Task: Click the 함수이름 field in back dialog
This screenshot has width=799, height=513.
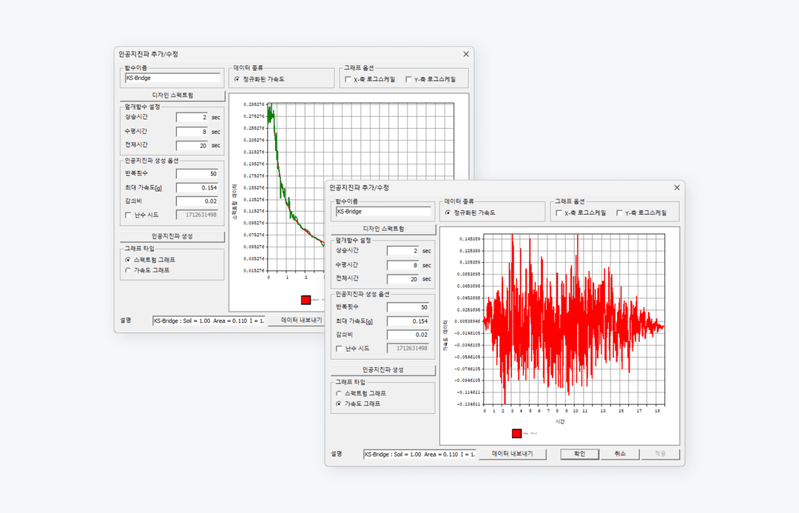Action: 172,78
